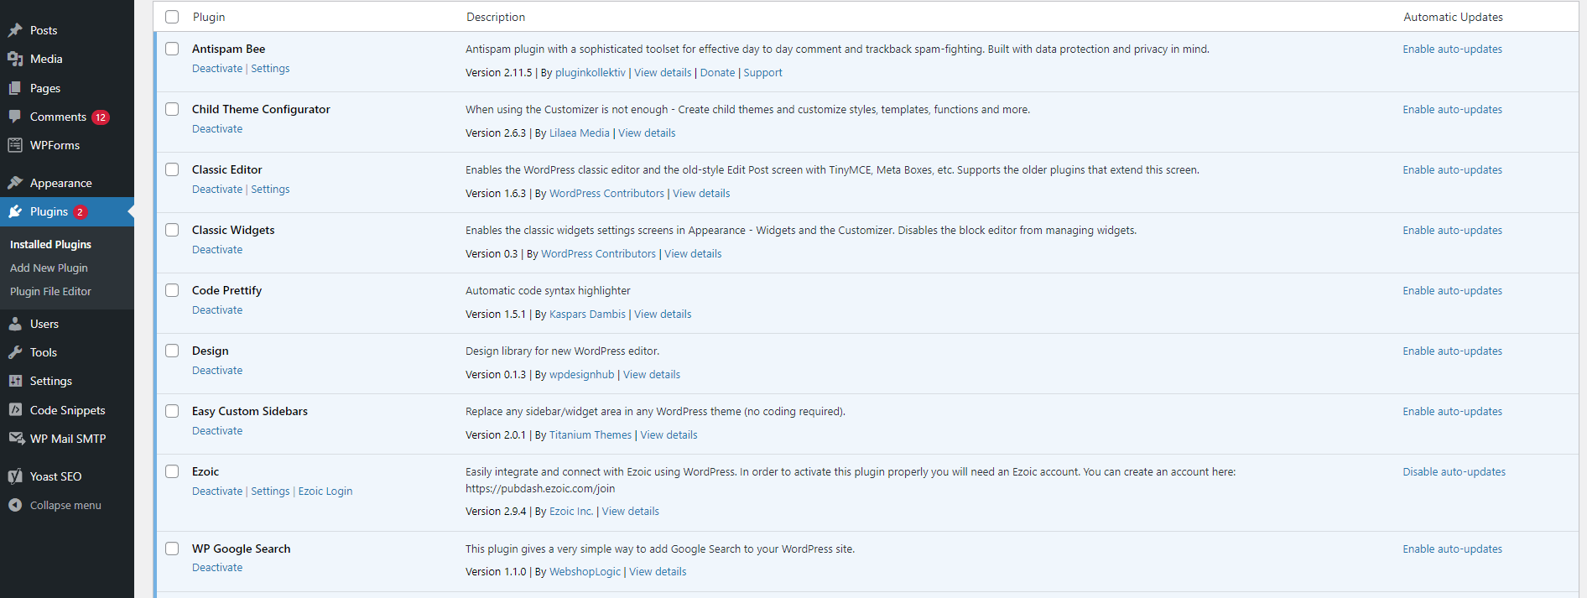Select the WP Google Search checkbox
The image size is (1587, 598).
point(172,549)
